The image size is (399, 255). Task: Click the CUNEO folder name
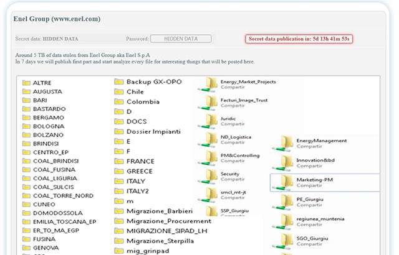44,204
